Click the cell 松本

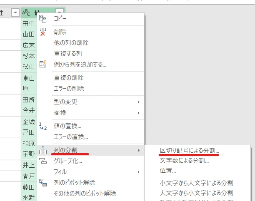[x=29, y=56]
